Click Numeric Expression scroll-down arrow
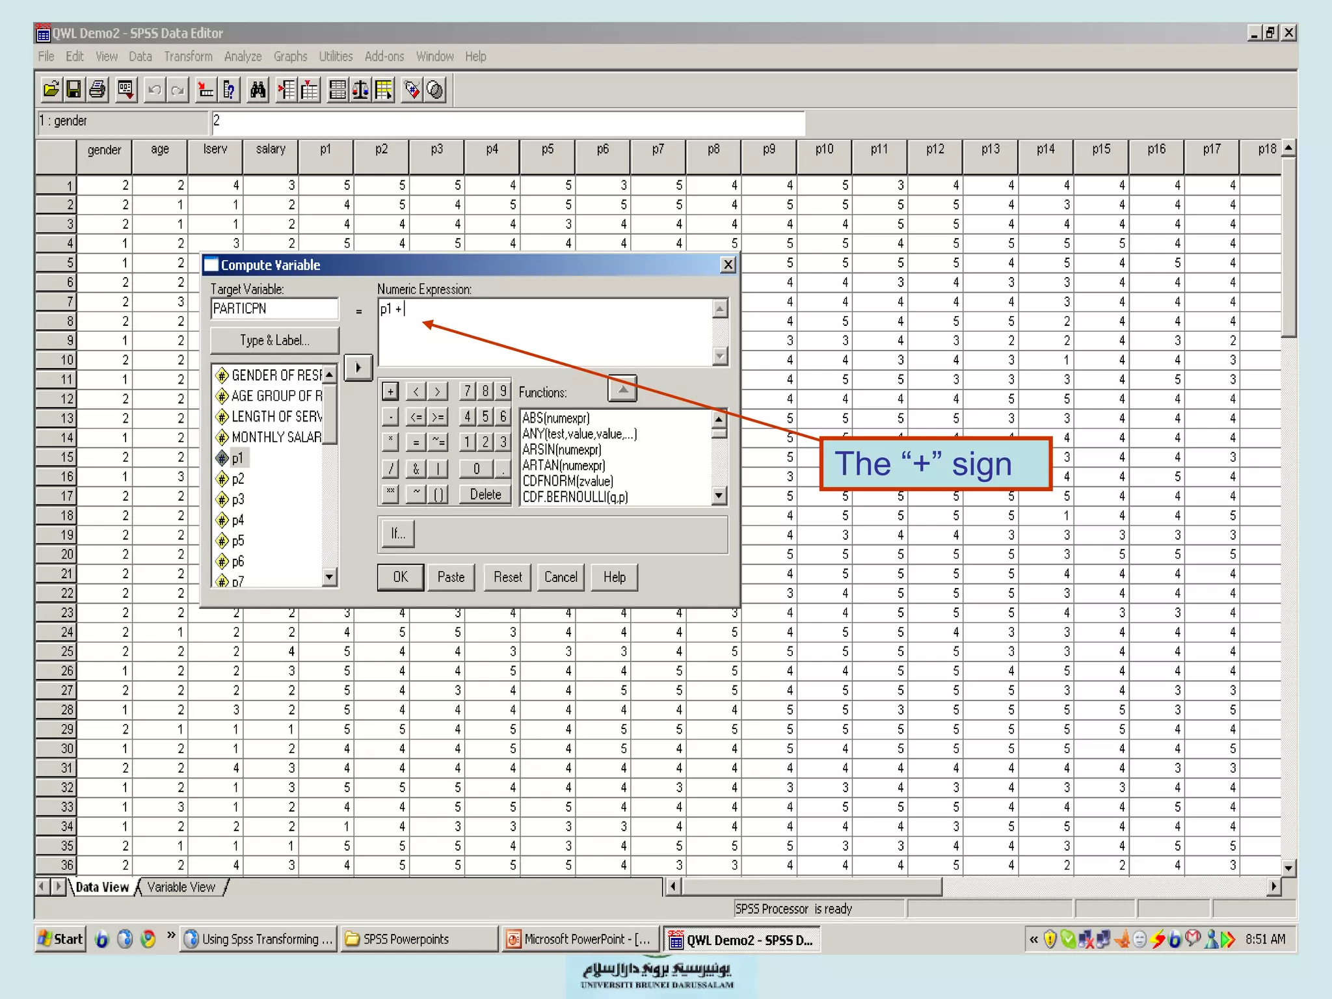The image size is (1332, 999). tap(720, 356)
